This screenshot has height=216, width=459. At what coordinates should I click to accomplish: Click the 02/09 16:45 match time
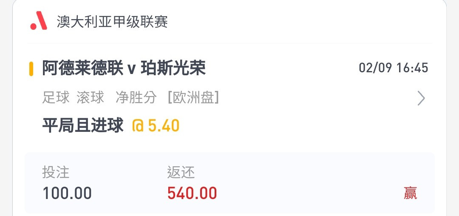394,68
